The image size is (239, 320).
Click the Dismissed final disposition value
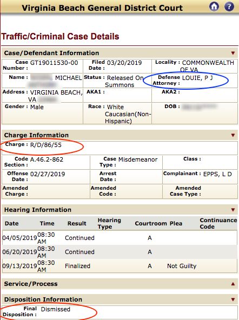click(56, 309)
